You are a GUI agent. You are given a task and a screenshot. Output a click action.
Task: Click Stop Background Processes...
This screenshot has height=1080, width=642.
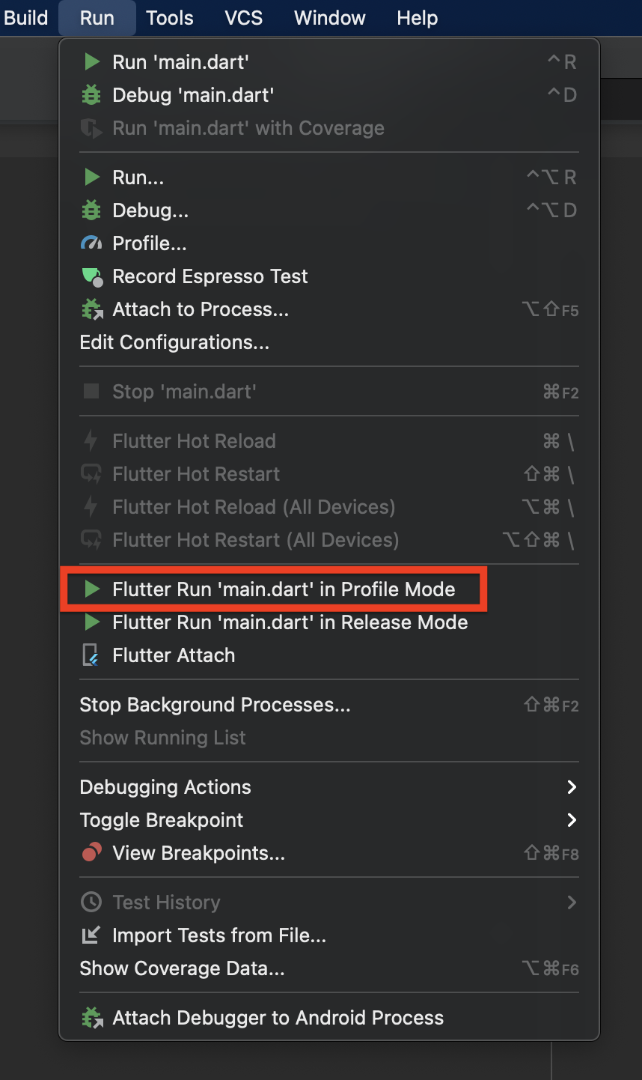tap(215, 705)
